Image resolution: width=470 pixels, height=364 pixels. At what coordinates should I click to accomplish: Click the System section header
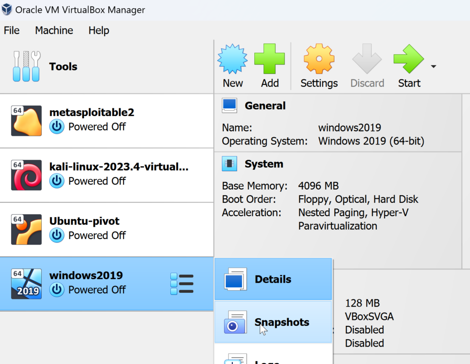click(x=264, y=164)
